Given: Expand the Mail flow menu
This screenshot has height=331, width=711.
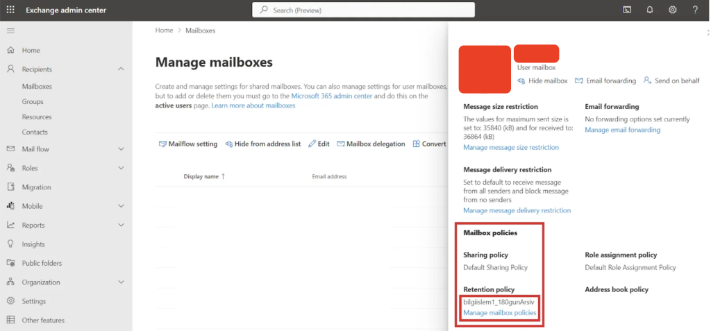Looking at the screenshot, I should tap(121, 149).
